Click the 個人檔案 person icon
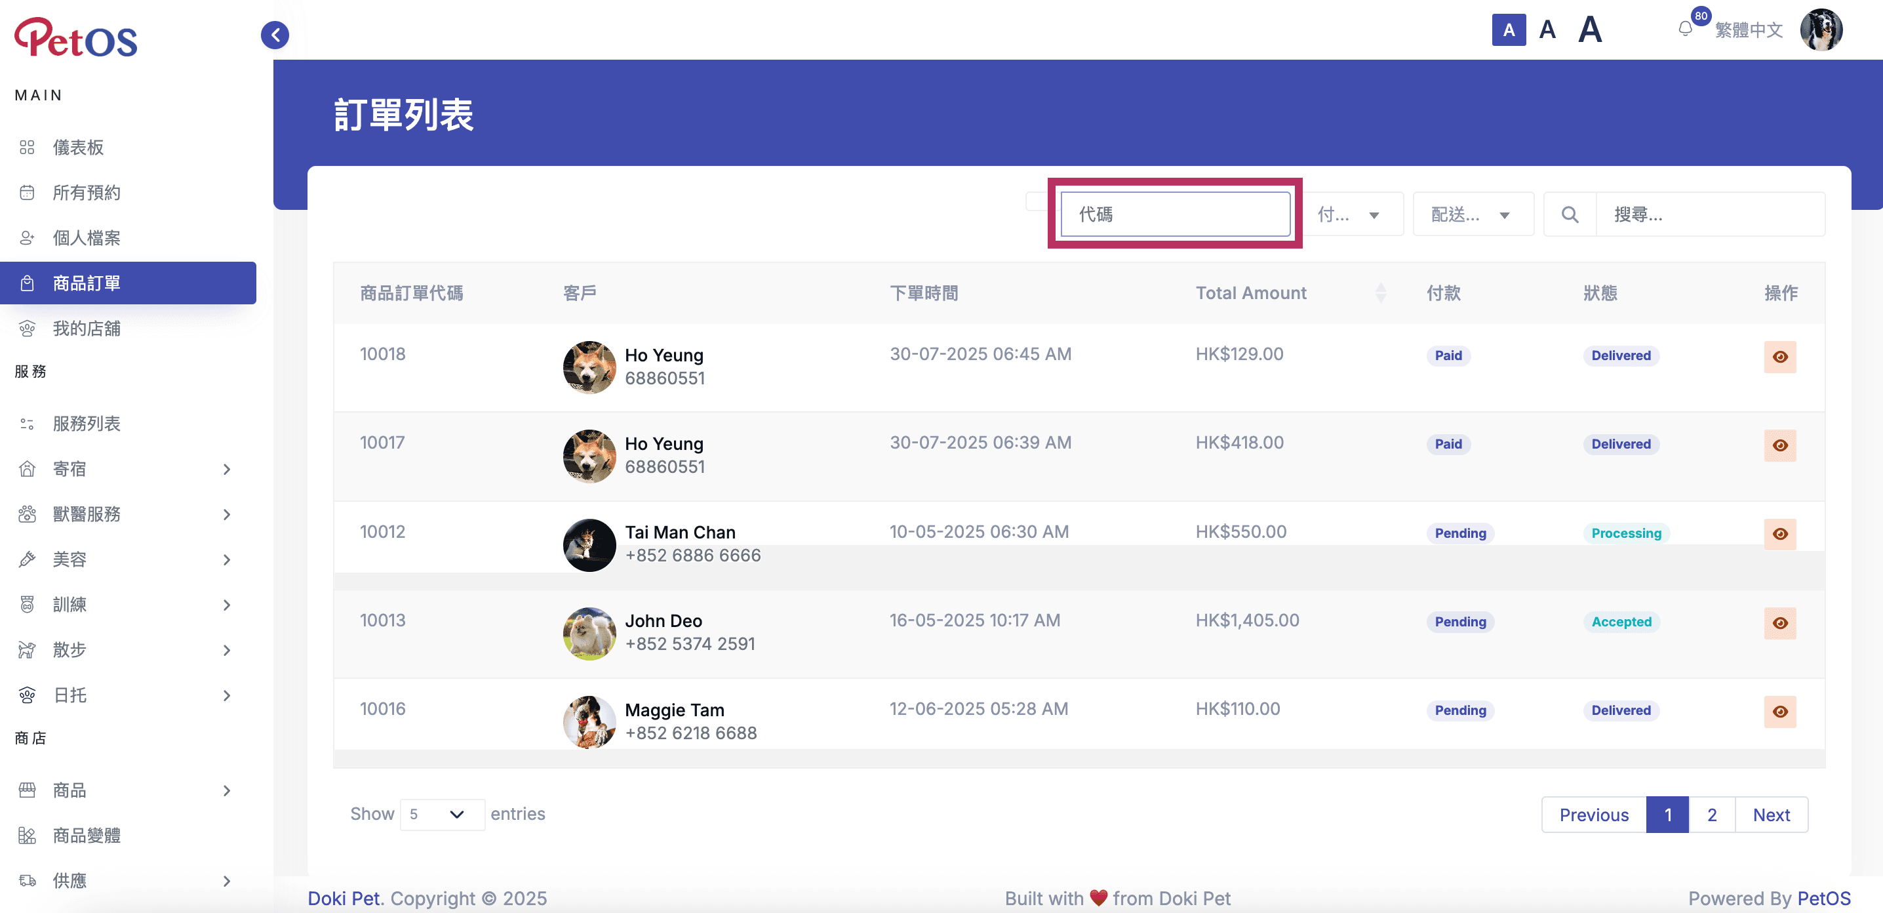 tap(27, 237)
